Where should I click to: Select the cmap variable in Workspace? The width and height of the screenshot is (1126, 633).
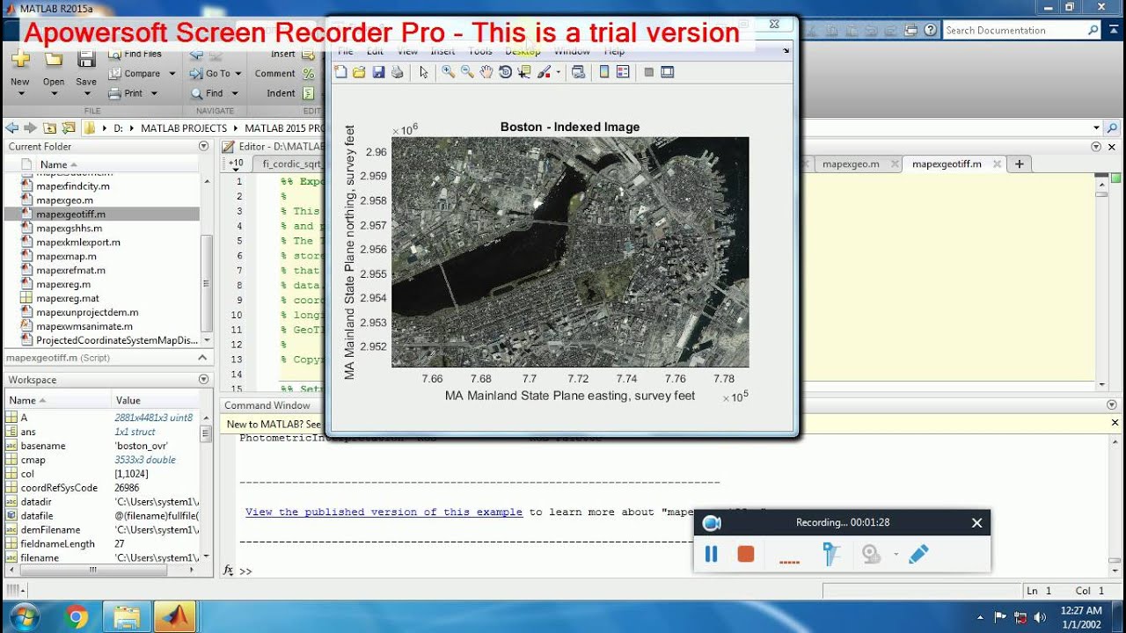point(33,460)
